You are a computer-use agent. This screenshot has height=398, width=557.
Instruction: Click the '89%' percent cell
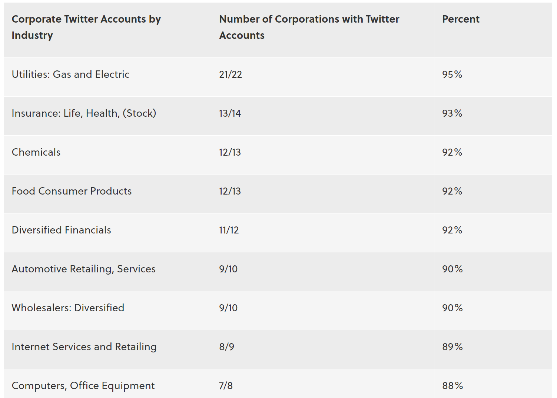click(x=452, y=347)
